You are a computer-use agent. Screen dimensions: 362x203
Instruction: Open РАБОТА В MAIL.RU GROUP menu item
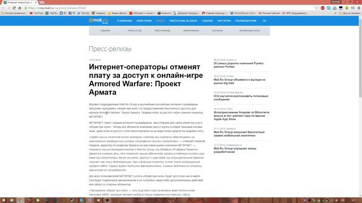pos(183,21)
